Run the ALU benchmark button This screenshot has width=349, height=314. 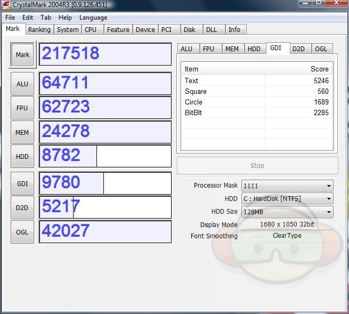tap(22, 84)
